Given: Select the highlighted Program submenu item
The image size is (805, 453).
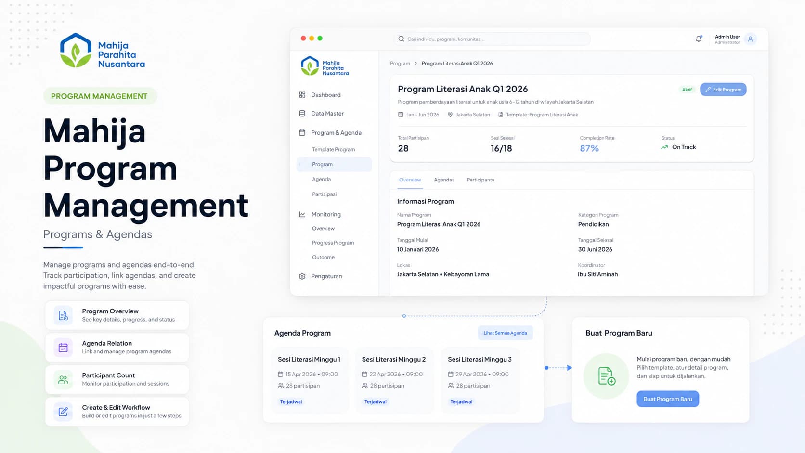Looking at the screenshot, I should [334, 164].
